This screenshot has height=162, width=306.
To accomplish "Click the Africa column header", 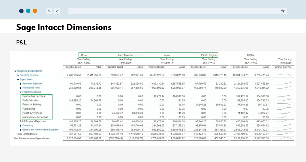I will click(84, 55).
